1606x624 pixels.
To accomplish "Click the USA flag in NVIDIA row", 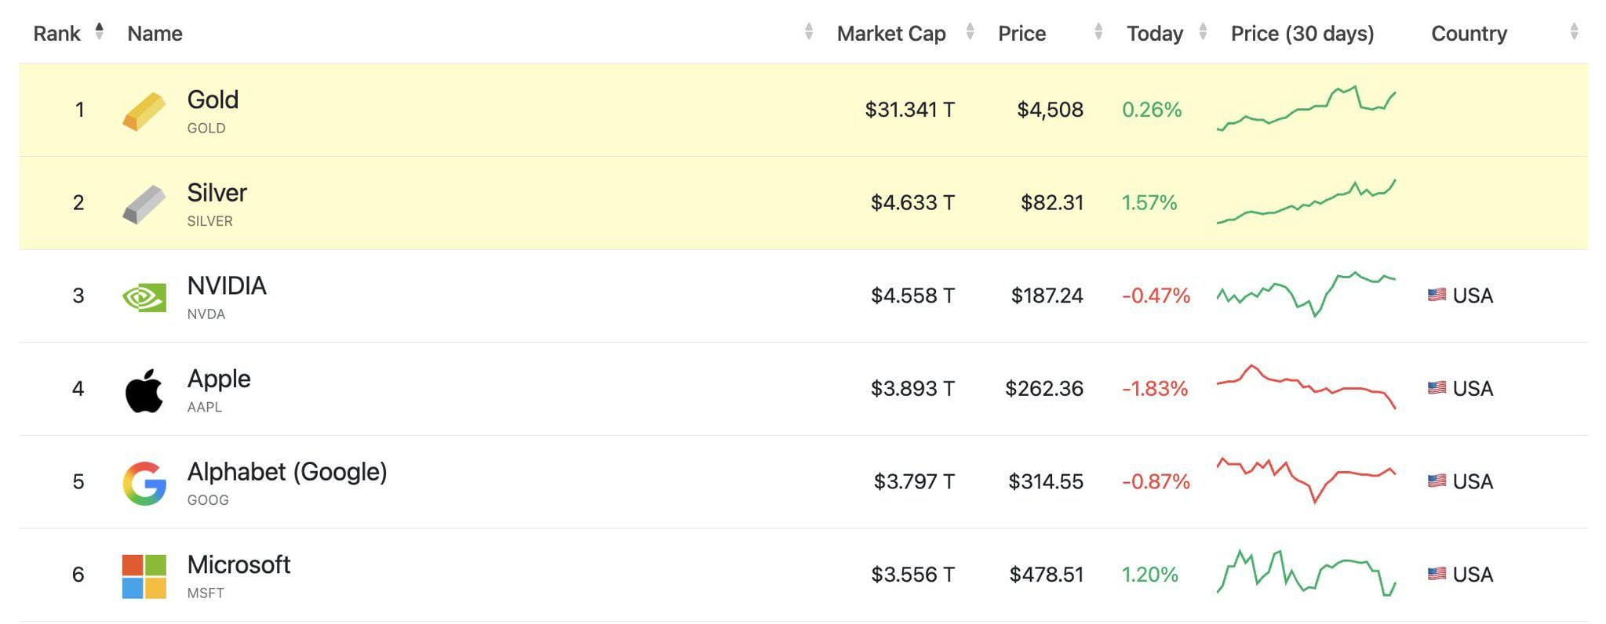I will tap(1437, 296).
